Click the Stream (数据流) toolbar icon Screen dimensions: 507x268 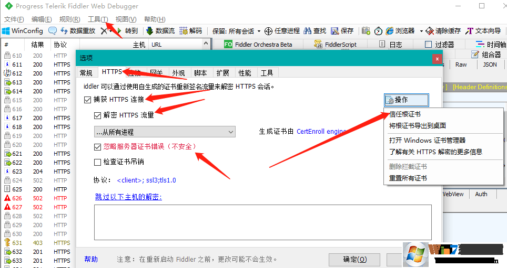click(150, 31)
